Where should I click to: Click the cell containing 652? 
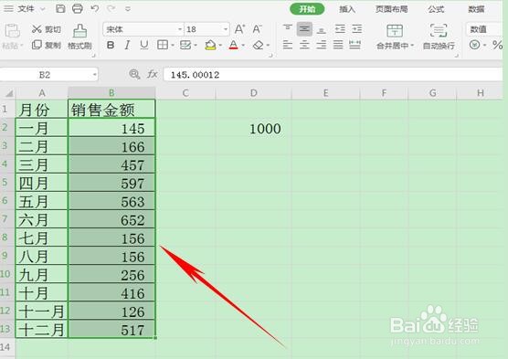[x=111, y=220]
